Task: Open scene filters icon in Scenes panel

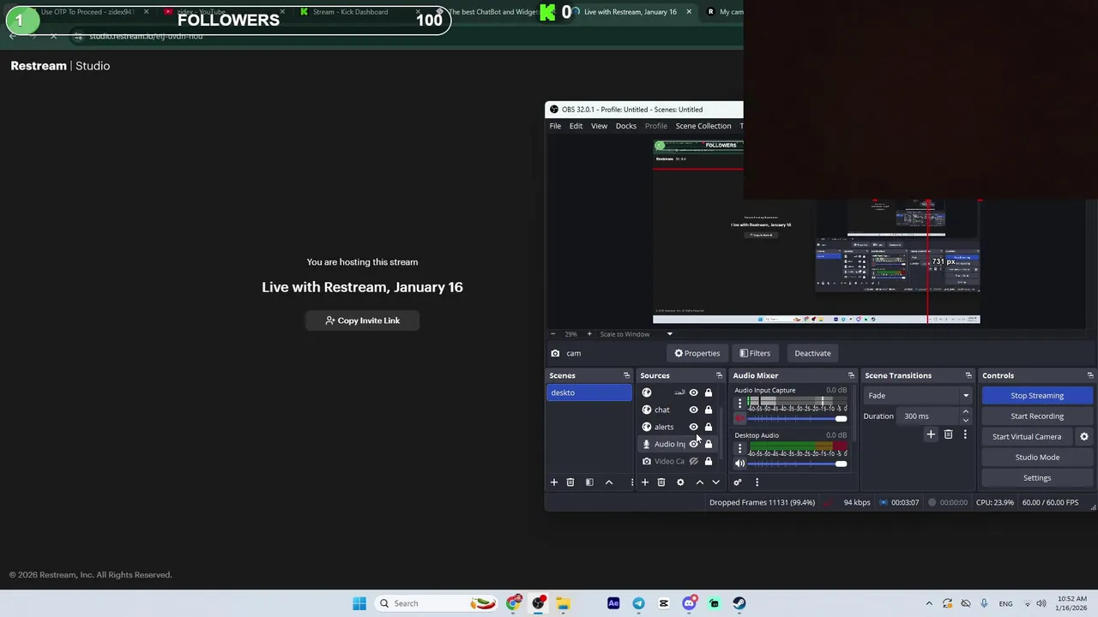Action: 589,482
